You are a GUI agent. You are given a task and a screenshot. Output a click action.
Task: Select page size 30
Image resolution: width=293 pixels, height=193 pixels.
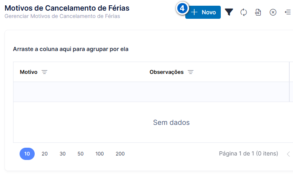tap(62, 154)
